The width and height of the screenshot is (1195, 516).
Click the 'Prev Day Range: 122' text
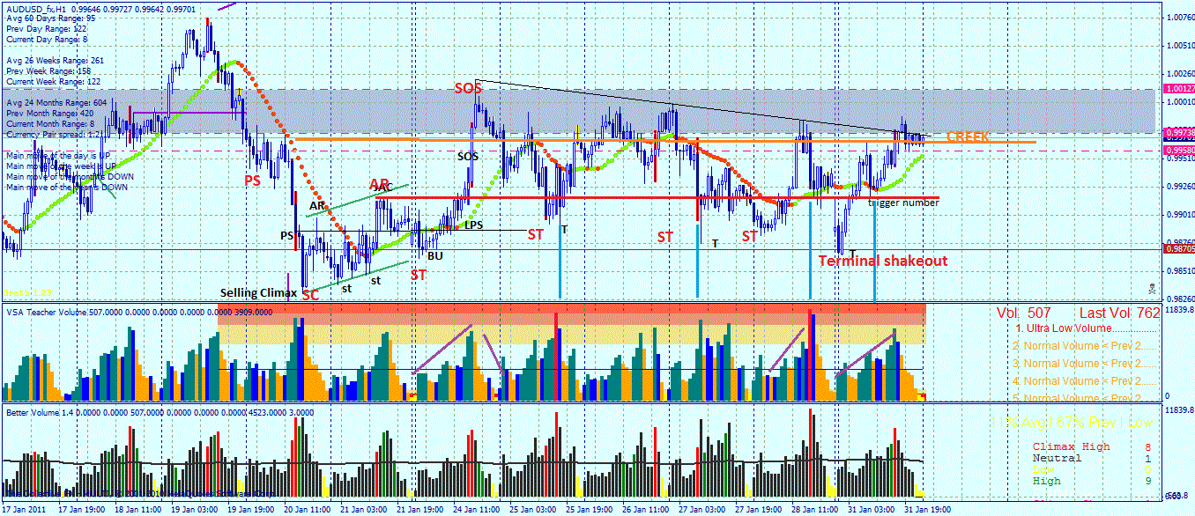coord(46,29)
